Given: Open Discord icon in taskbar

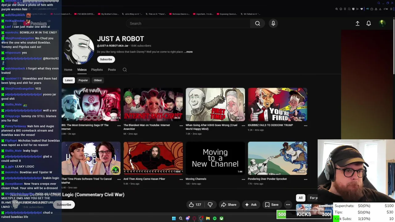Looking at the screenshot, I should [188, 218].
